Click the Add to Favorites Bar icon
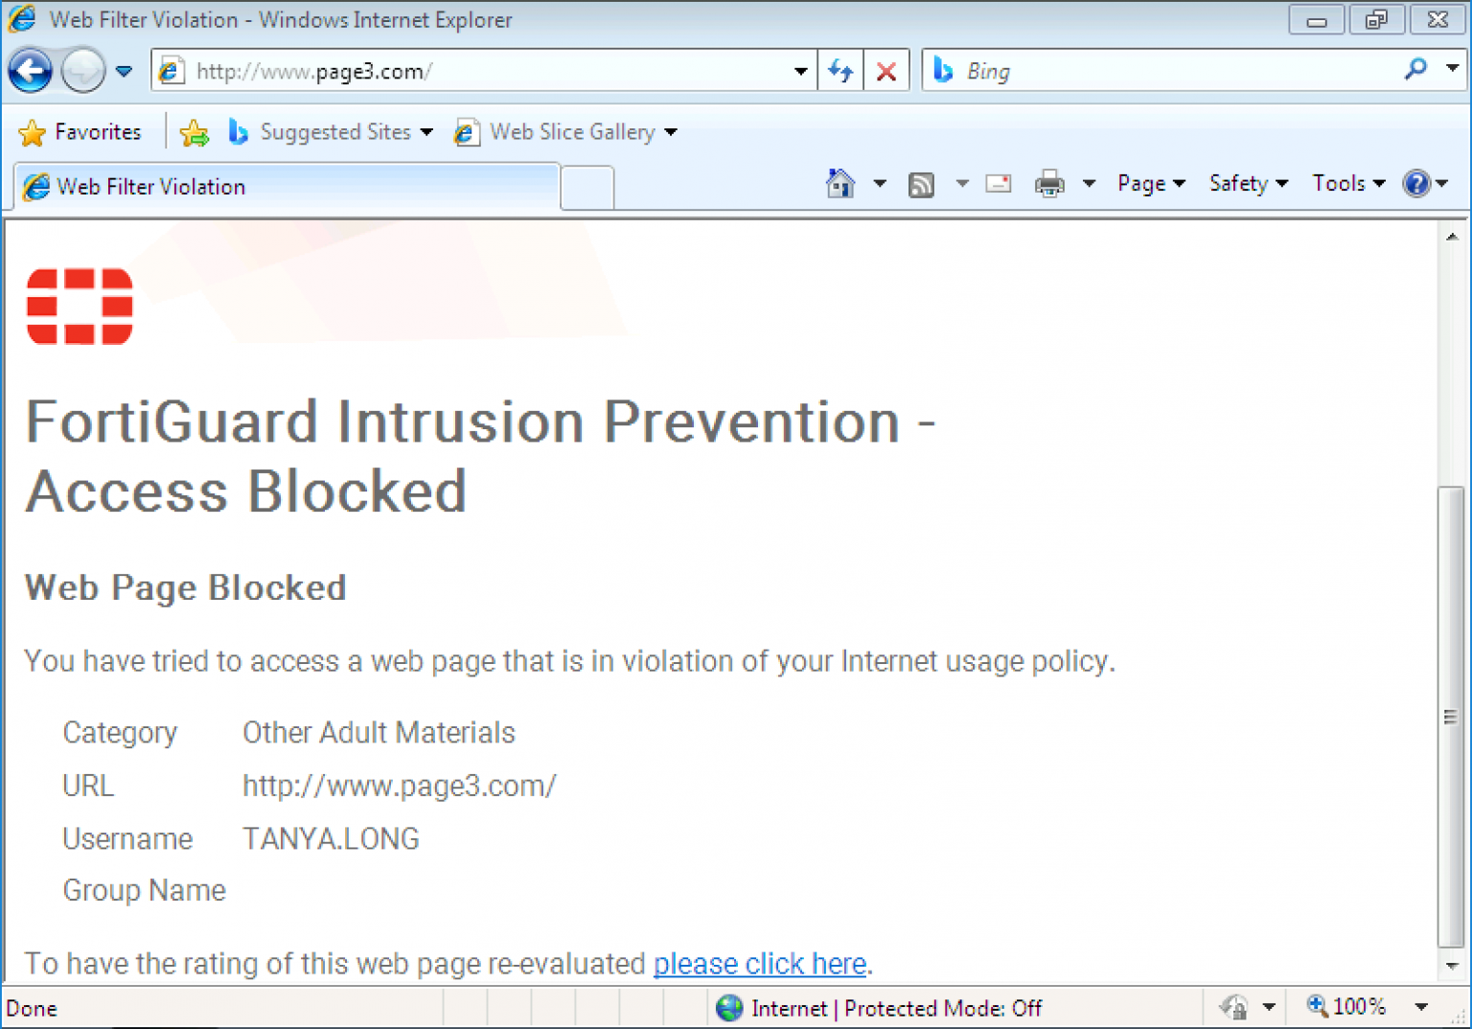Viewport: 1472px width, 1029px height. [194, 132]
